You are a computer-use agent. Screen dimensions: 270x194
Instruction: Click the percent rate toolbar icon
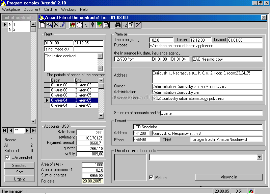86,25
